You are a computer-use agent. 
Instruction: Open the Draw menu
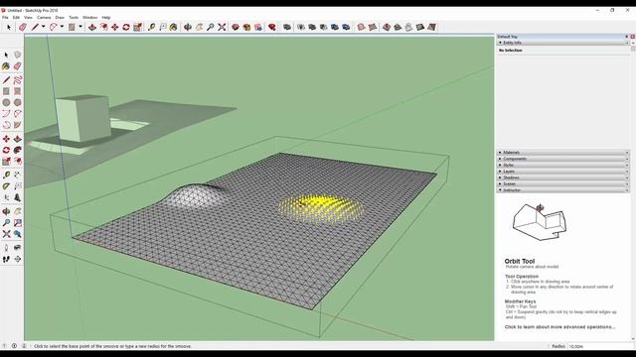click(x=60, y=18)
